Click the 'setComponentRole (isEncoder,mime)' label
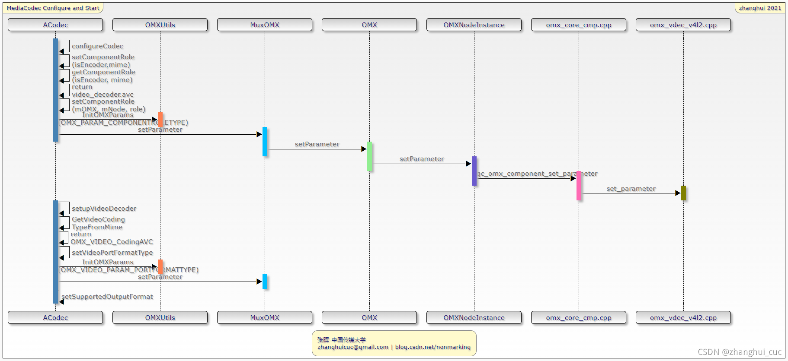The height and width of the screenshot is (361, 788). (103, 61)
